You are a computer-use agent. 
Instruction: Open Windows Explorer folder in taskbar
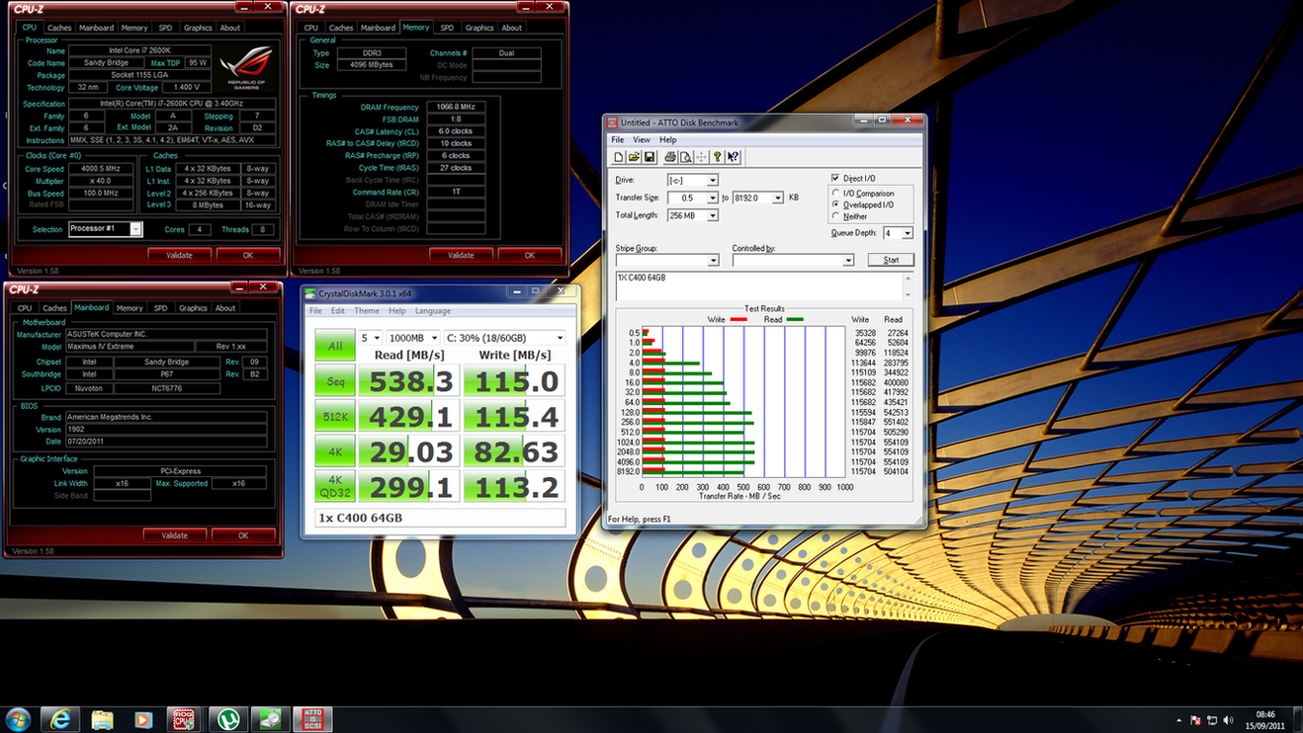tap(102, 720)
